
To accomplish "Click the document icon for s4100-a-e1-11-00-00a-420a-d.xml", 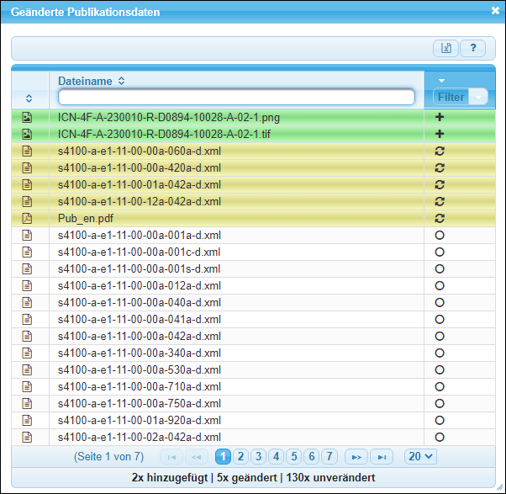I will [27, 167].
